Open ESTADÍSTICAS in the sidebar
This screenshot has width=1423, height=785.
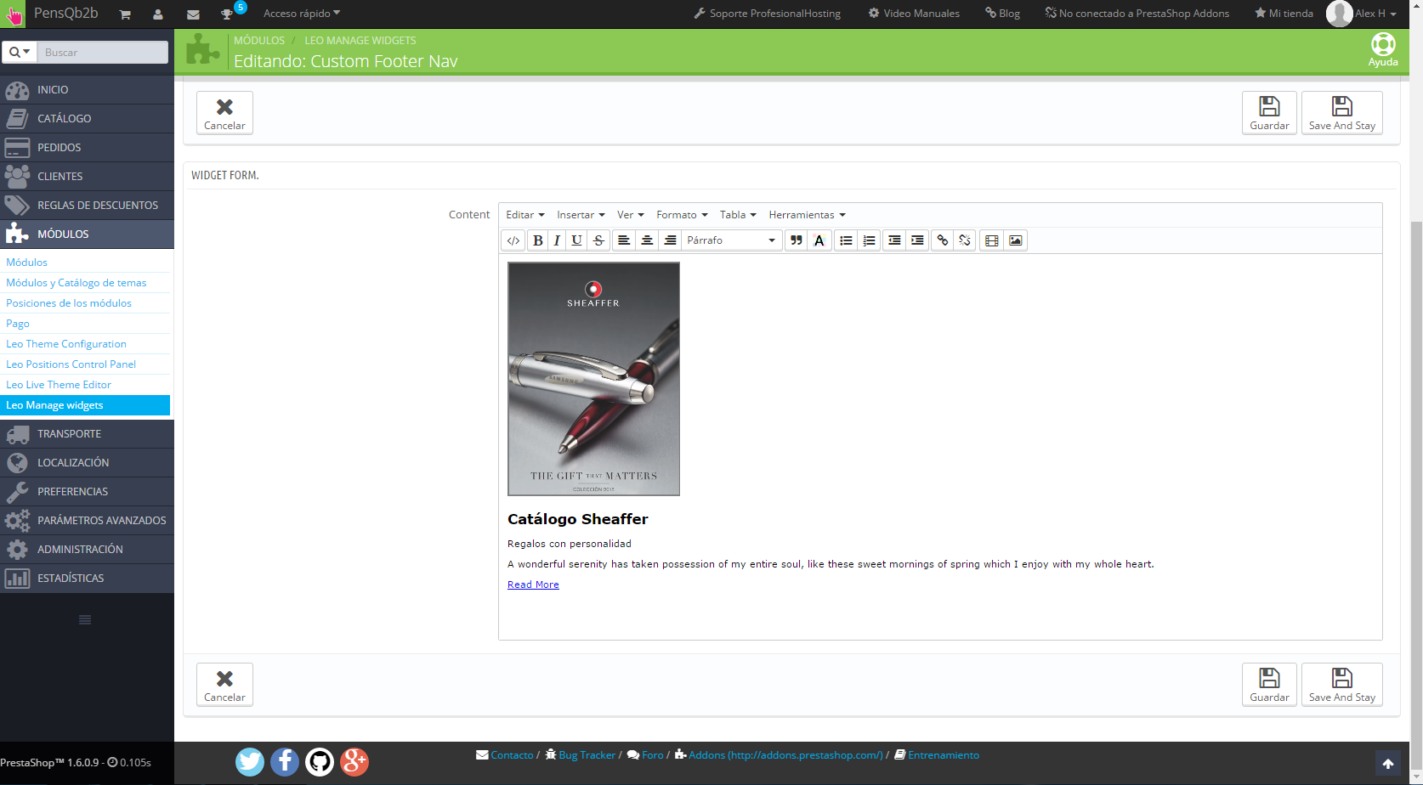tap(87, 579)
